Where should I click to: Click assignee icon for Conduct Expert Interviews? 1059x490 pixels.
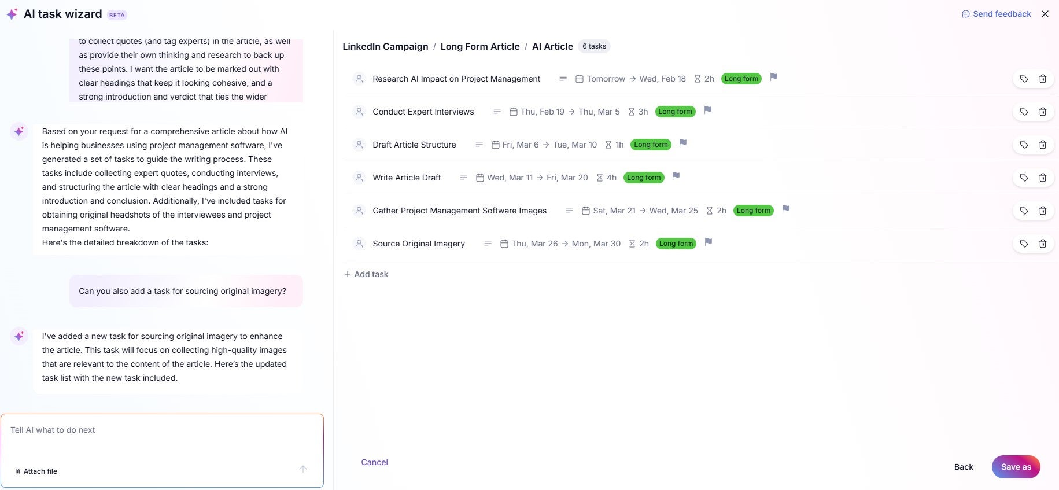click(x=359, y=112)
